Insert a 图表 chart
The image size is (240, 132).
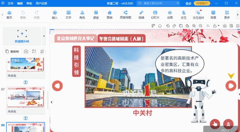pyautogui.click(x=110, y=15)
